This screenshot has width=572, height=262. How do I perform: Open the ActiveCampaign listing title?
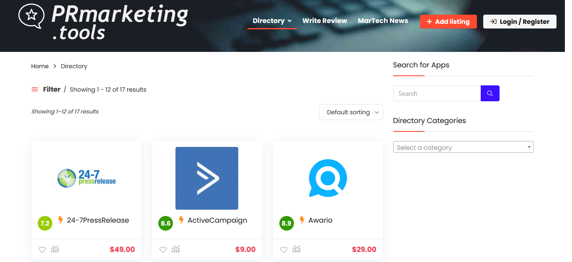[217, 220]
